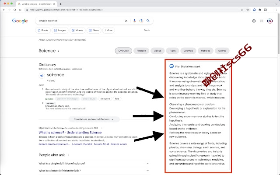
Task: Click the similar word chip 'field'
Action: pyautogui.click(x=117, y=99)
